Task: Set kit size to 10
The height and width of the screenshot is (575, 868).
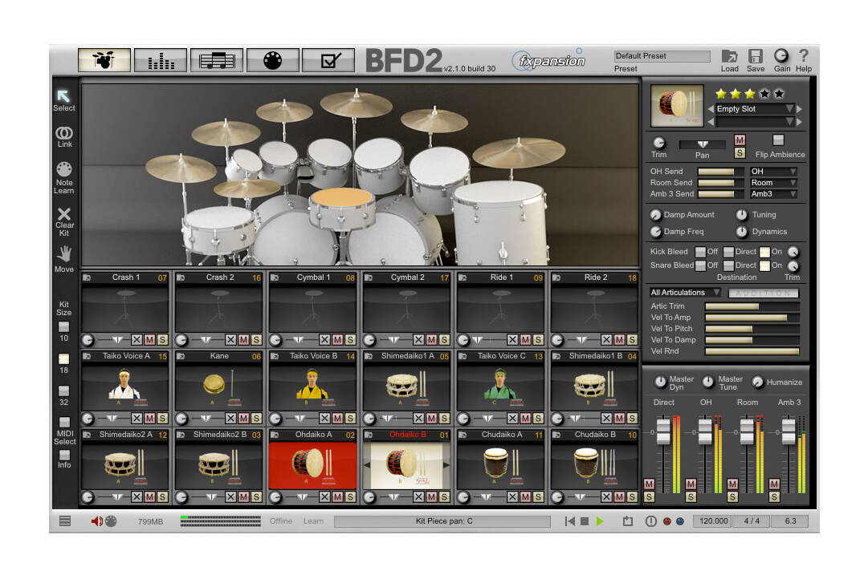Action: click(x=64, y=326)
